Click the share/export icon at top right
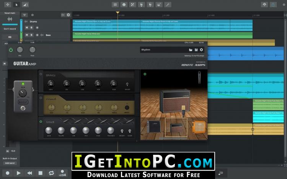Screen dimensions: 287x179 273,5
